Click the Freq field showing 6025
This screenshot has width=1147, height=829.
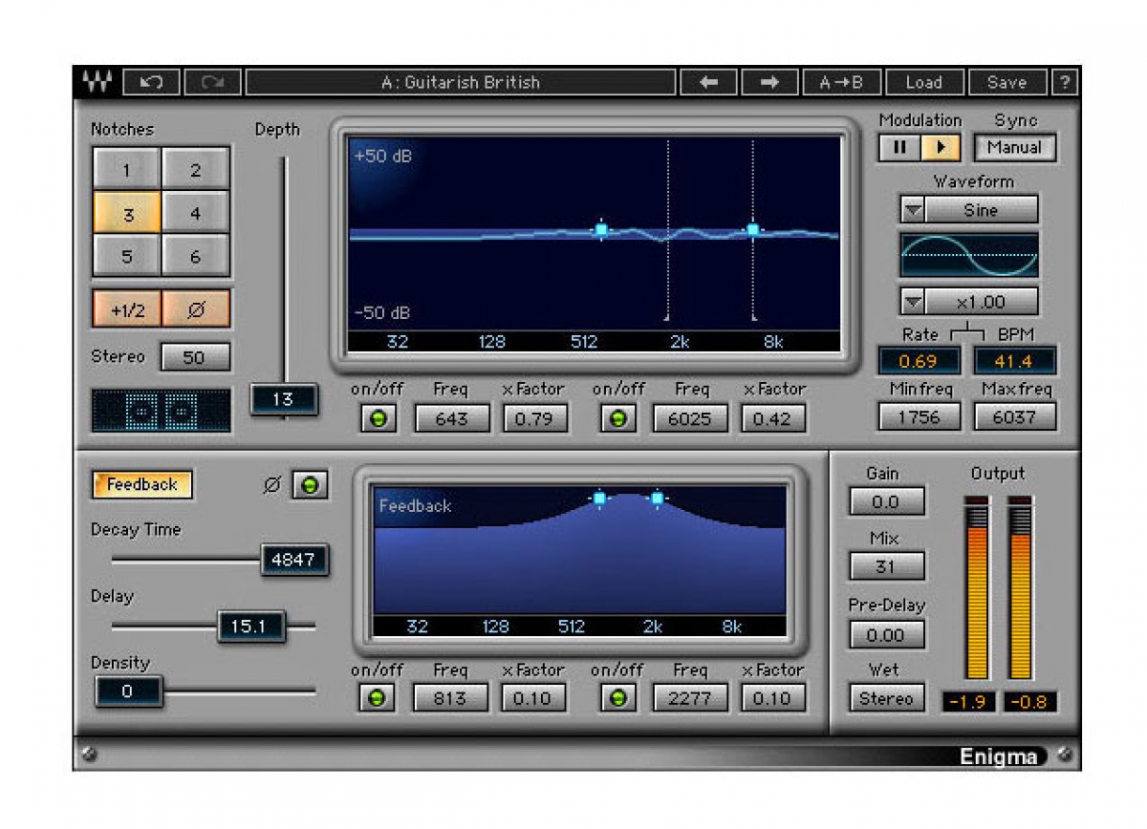coord(690,418)
